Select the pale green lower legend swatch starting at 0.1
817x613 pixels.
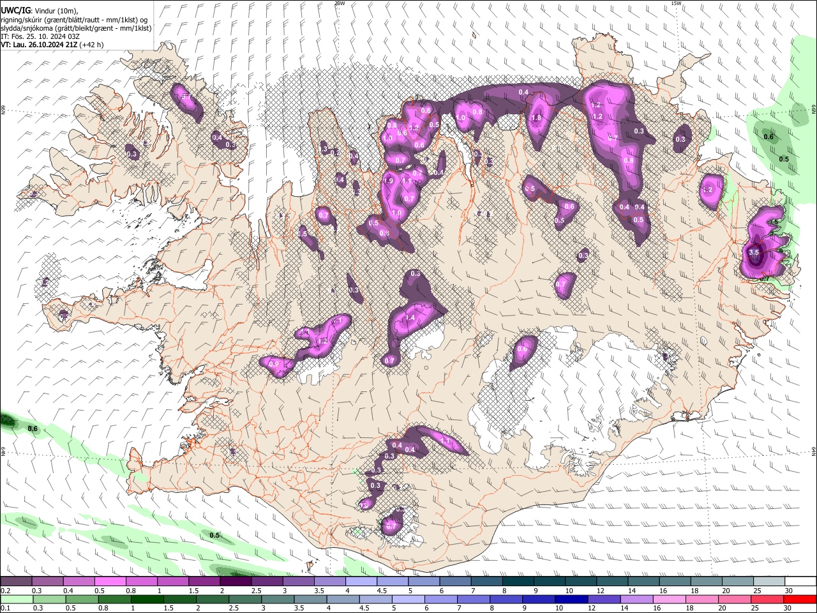[x=16, y=599]
